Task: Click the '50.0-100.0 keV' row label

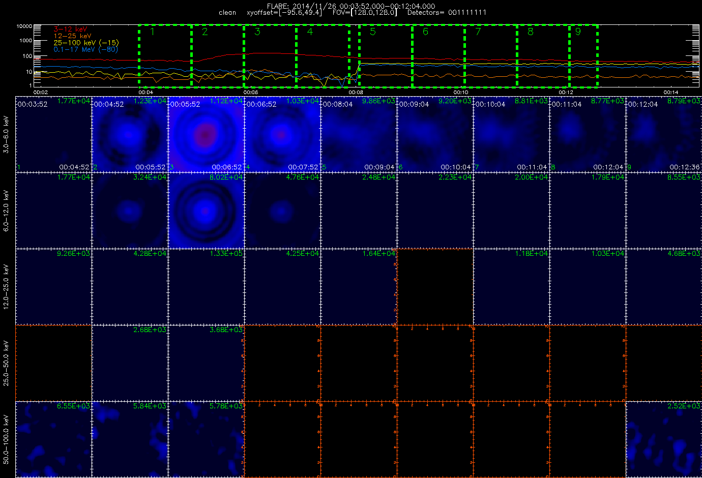Action: click(6, 439)
